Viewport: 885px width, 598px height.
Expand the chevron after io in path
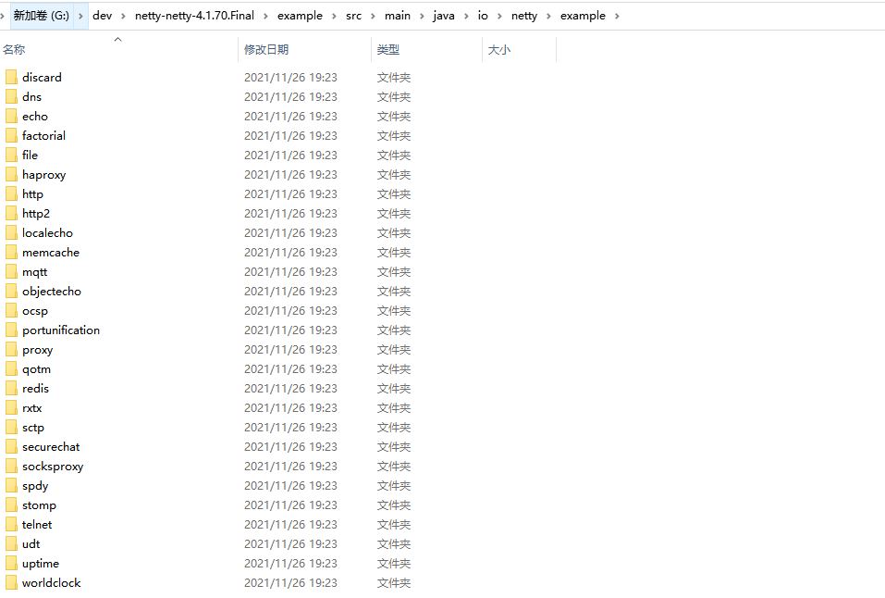tap(499, 16)
